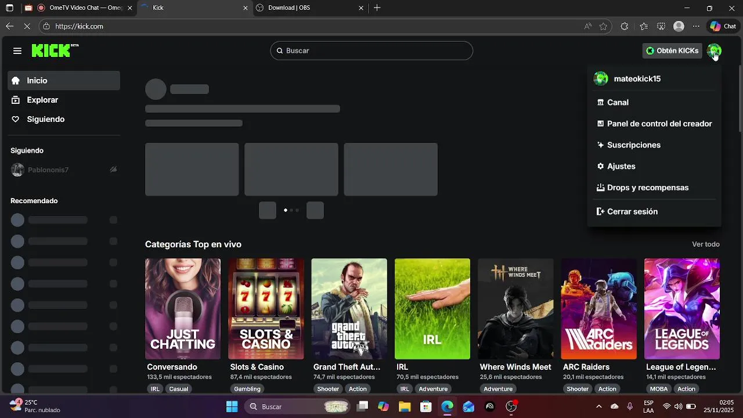Click the Canal menu icon
743x418 pixels.
[600, 102]
